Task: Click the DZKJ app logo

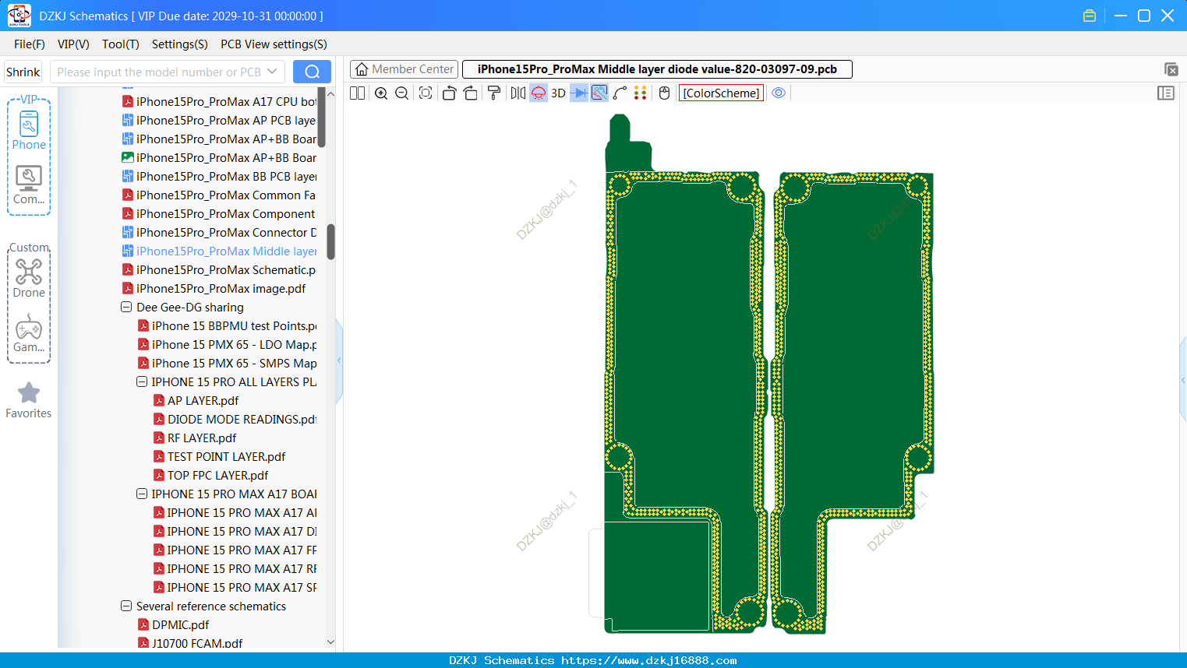Action: tap(19, 16)
